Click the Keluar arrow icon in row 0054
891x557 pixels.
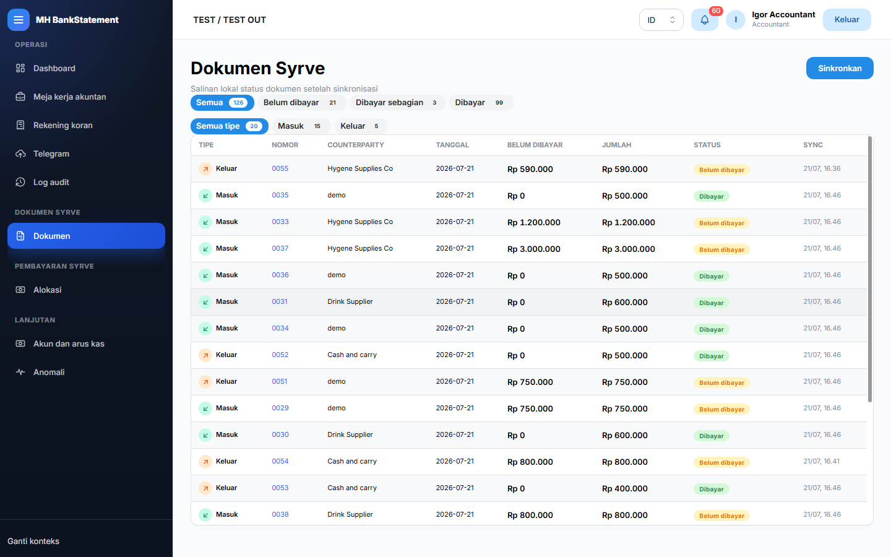(x=205, y=462)
